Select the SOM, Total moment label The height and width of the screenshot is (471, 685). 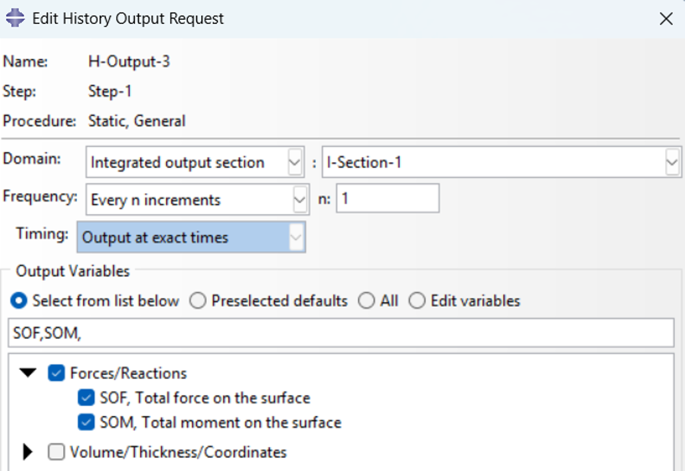(220, 423)
